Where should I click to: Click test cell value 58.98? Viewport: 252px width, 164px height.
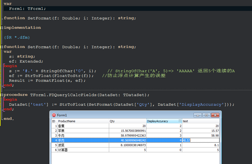[201, 136]
